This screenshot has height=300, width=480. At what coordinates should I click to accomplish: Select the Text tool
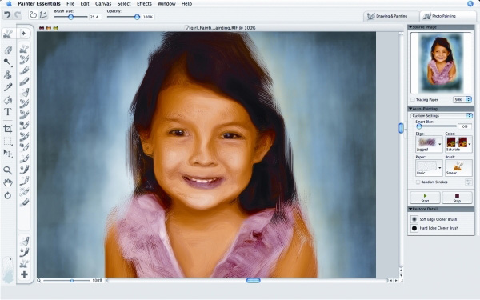pos(8,112)
